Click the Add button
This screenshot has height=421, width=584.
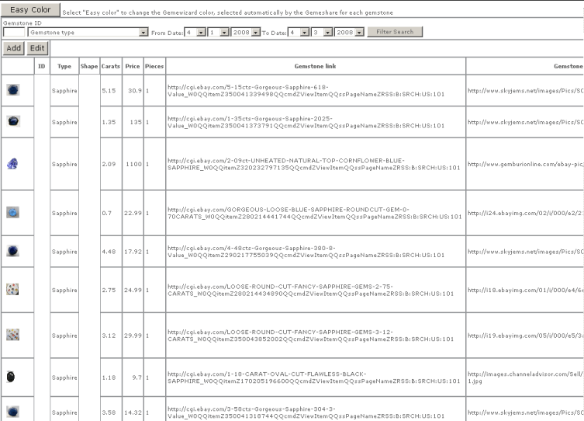[13, 48]
